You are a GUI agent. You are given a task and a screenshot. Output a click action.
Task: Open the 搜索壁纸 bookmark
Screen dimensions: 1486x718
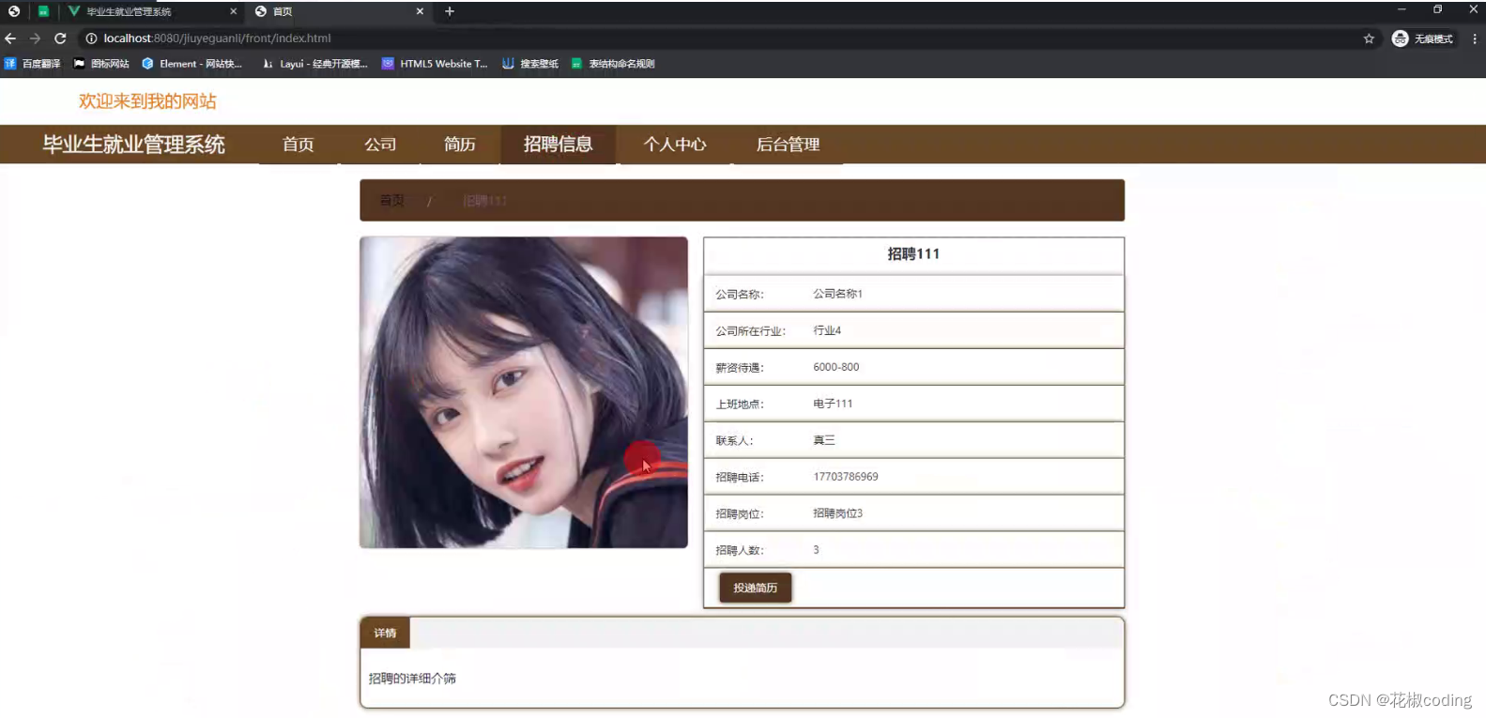pyautogui.click(x=530, y=64)
